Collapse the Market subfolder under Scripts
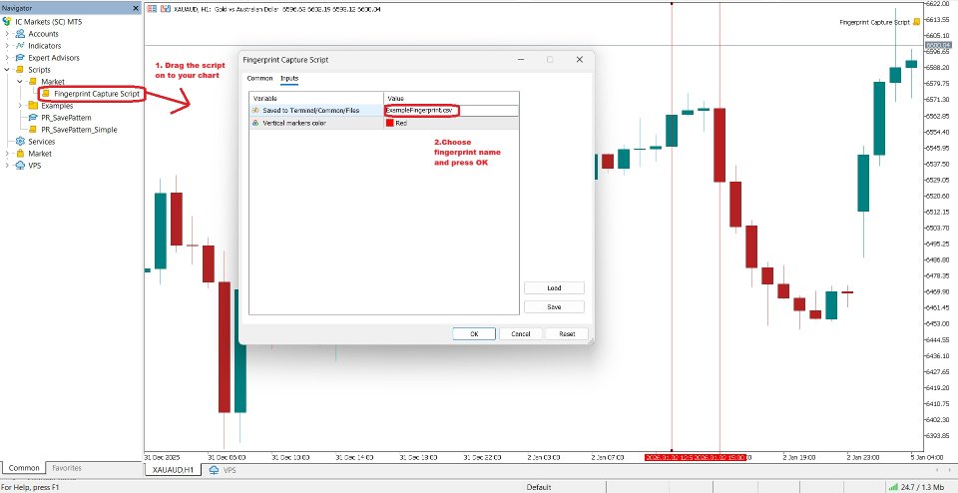Screen dimensions: 958x493 pyautogui.click(x=20, y=82)
